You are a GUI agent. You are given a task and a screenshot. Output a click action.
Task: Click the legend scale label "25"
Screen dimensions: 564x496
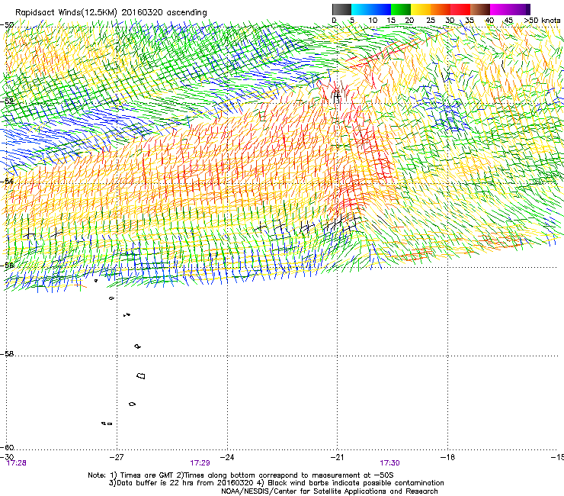(430, 21)
